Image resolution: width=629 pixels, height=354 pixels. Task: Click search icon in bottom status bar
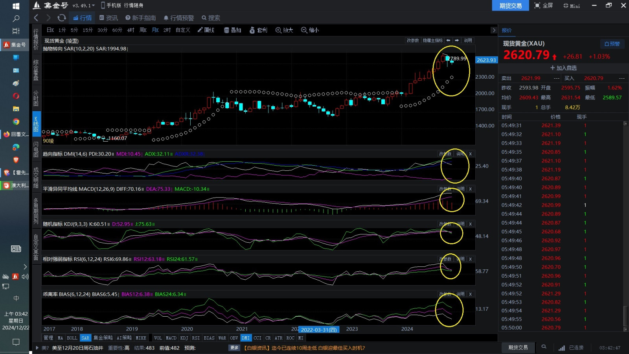(544, 347)
